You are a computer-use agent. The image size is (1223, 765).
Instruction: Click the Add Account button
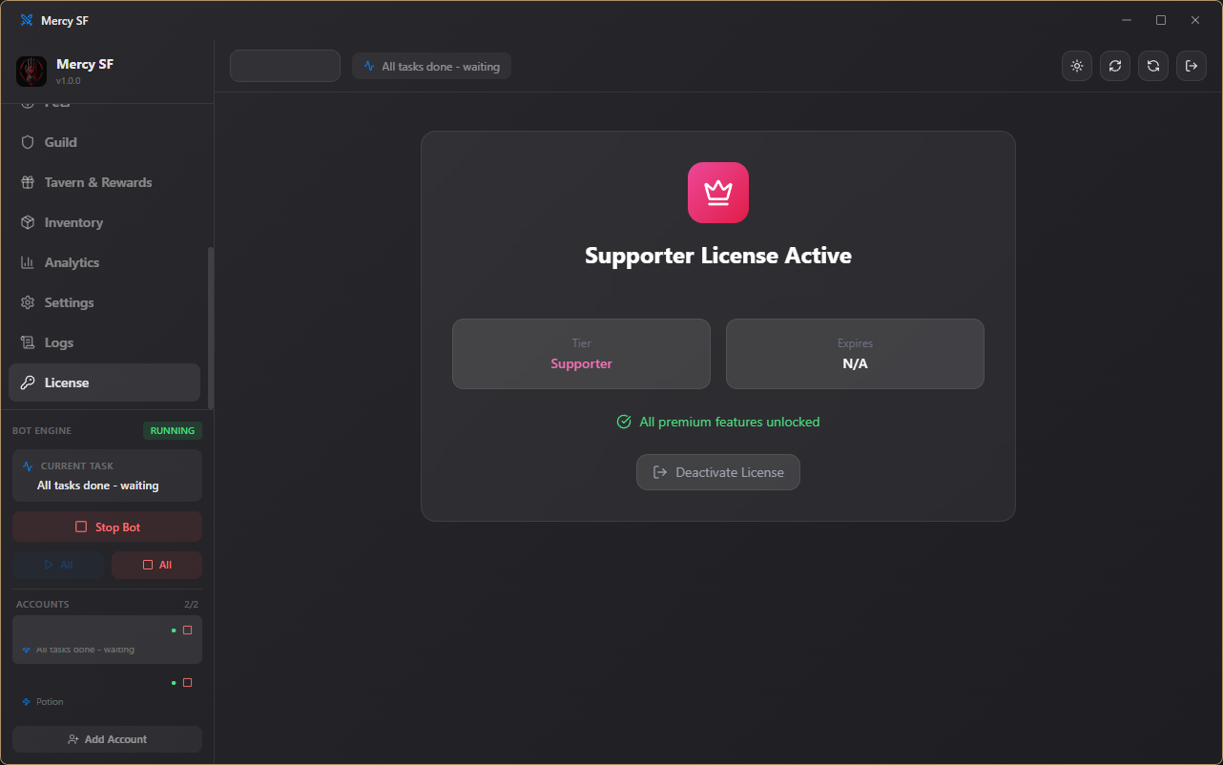point(107,739)
